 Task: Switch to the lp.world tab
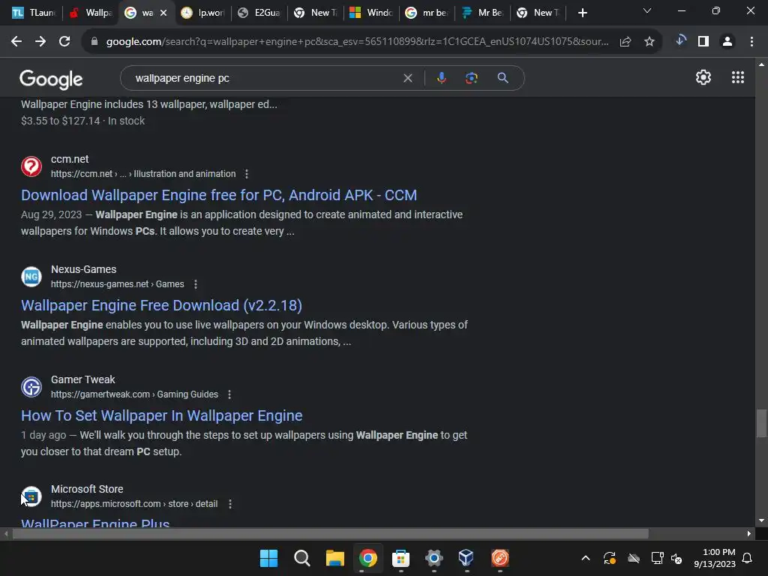coord(202,13)
